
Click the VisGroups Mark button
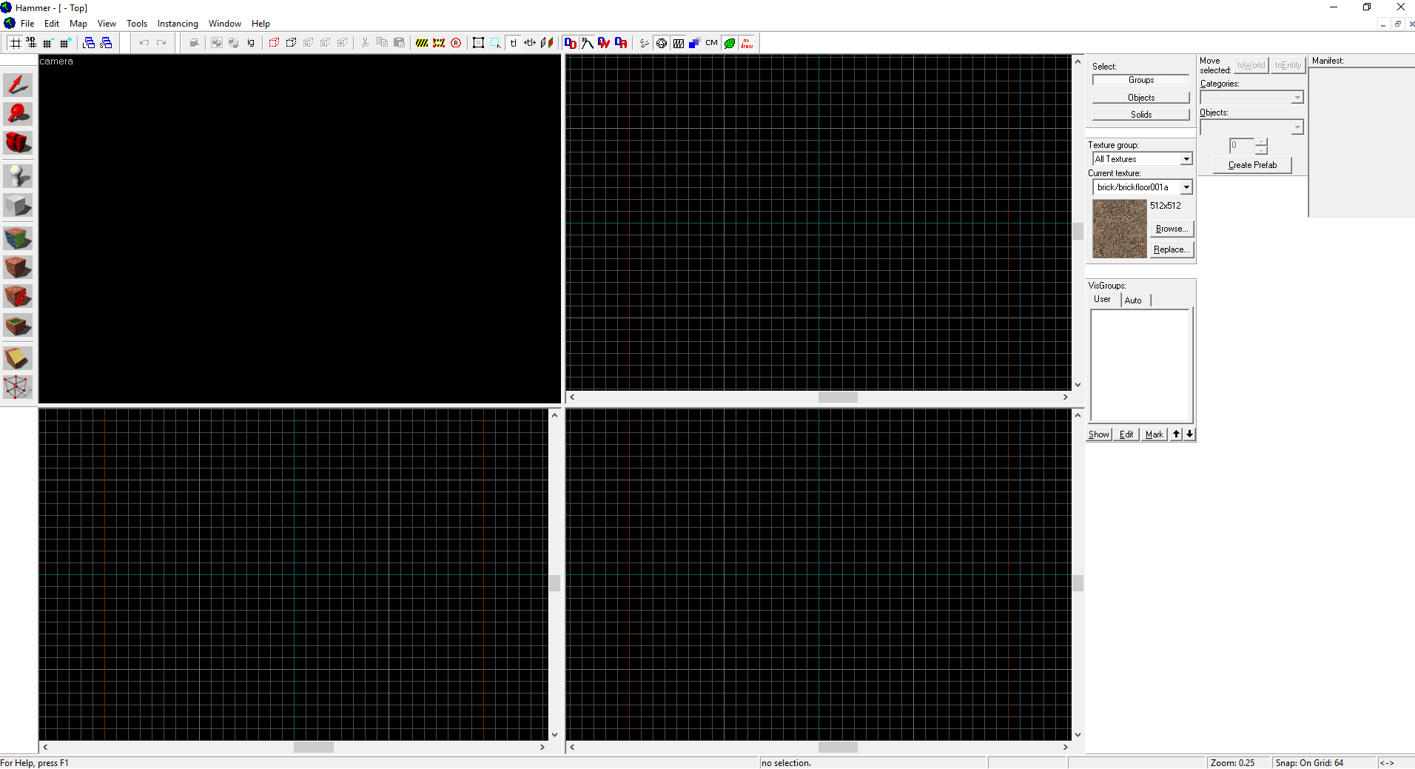(x=1154, y=434)
